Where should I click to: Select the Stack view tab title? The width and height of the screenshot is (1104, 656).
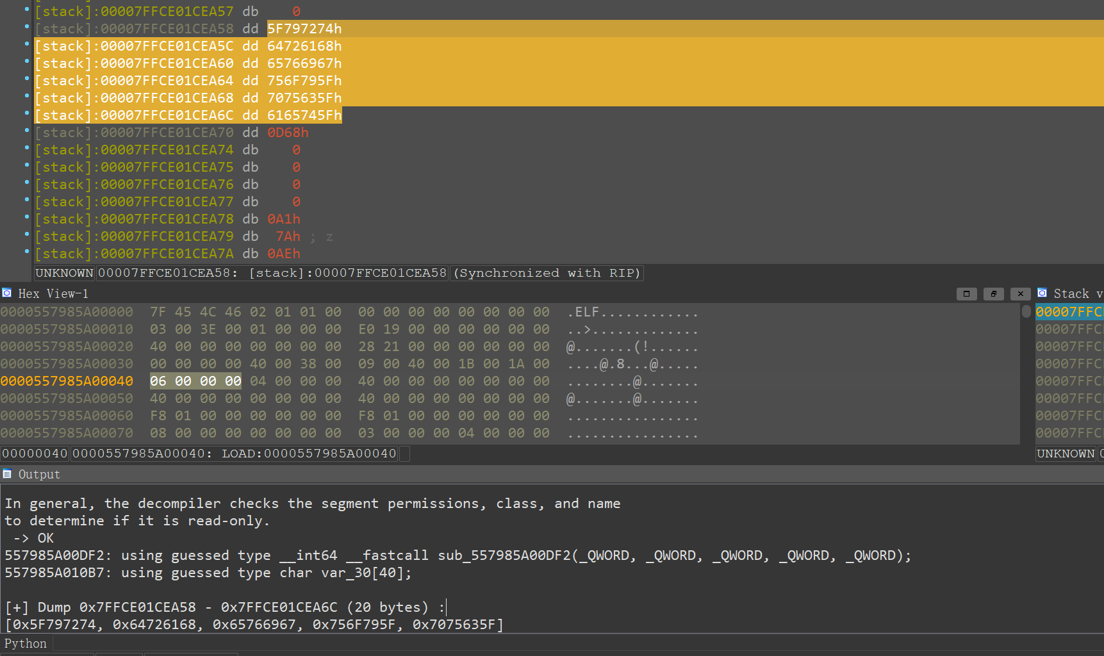coord(1076,294)
